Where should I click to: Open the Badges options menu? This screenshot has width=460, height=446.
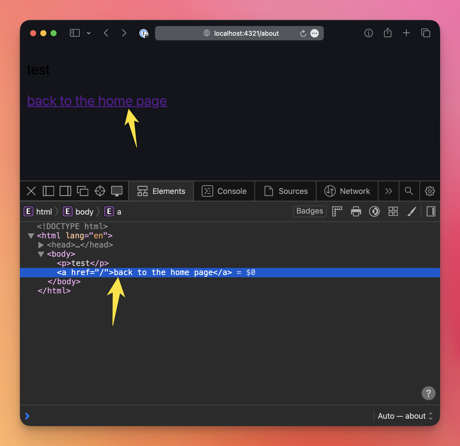click(310, 211)
